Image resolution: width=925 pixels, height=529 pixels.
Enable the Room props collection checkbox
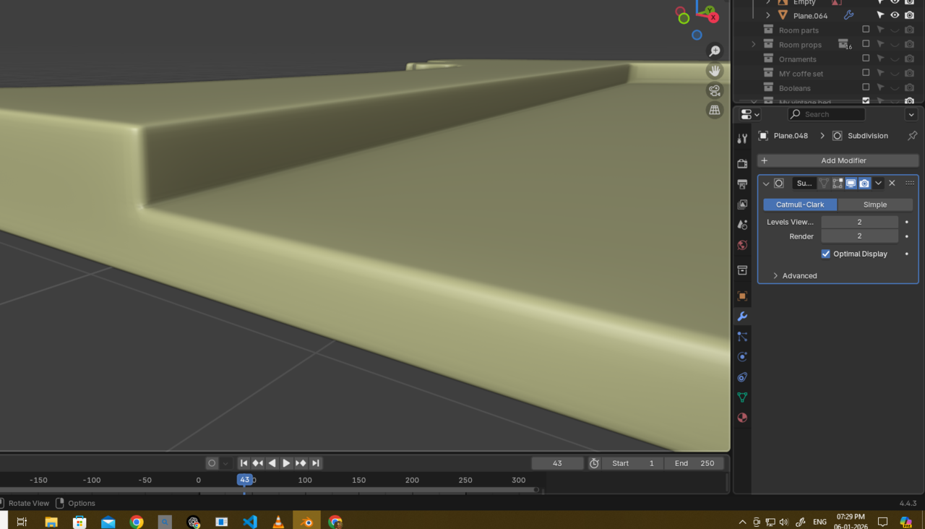point(866,44)
